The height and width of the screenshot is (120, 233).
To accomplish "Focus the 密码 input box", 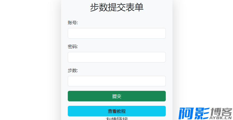I will coord(117,57).
